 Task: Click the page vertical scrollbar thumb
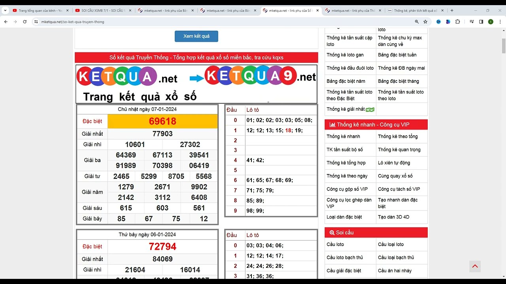(x=504, y=46)
